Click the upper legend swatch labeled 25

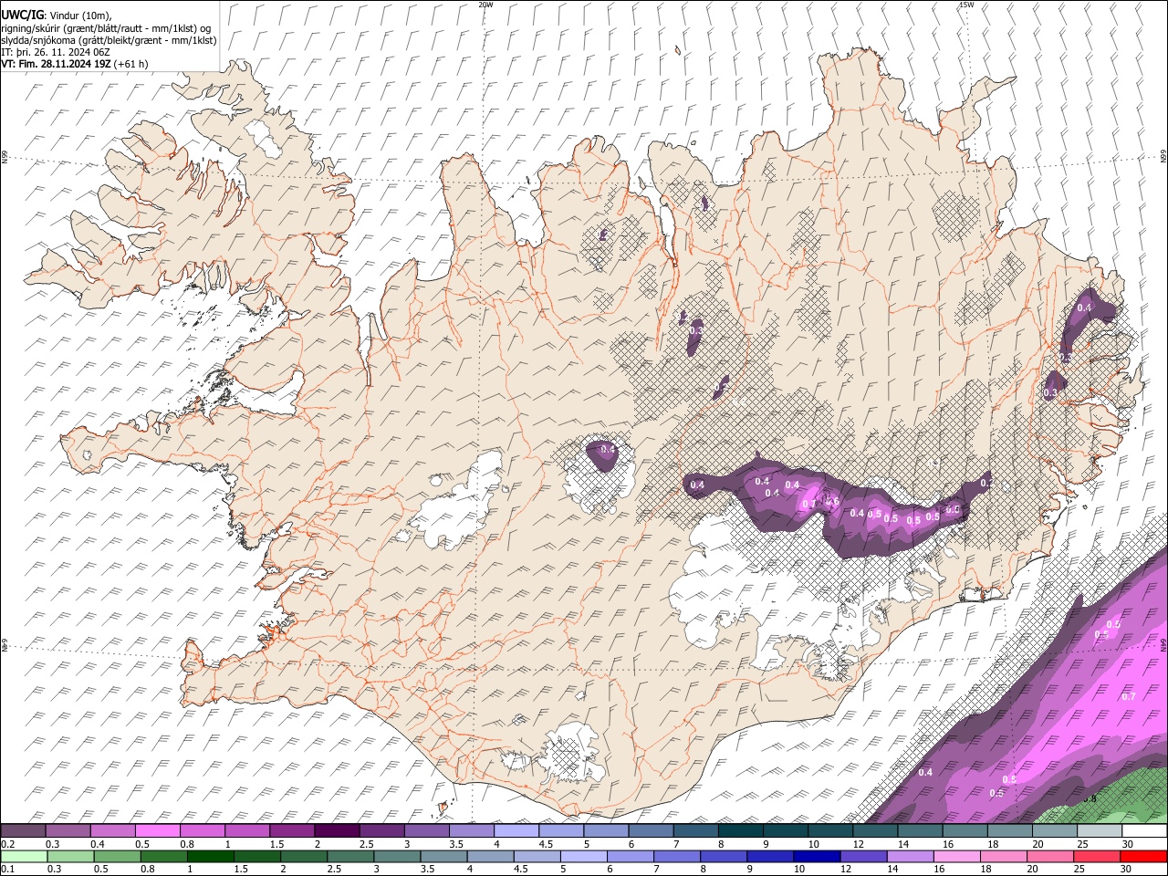1100,831
